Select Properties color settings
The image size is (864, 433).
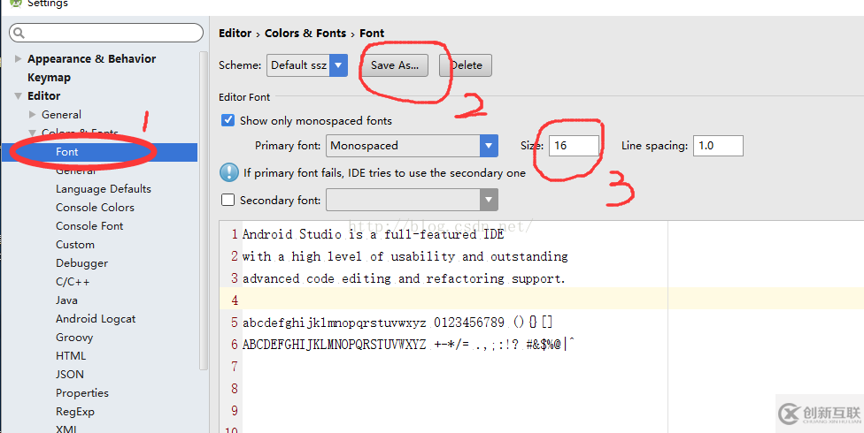click(82, 393)
